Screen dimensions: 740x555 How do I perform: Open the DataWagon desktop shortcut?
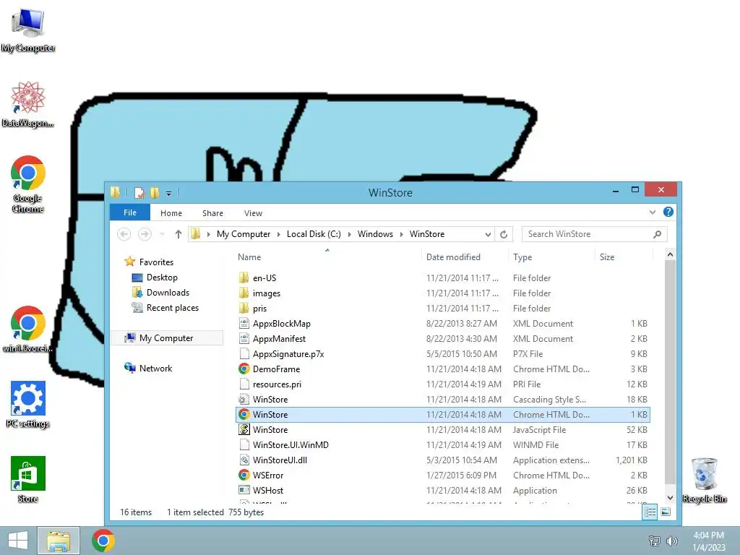pos(28,104)
